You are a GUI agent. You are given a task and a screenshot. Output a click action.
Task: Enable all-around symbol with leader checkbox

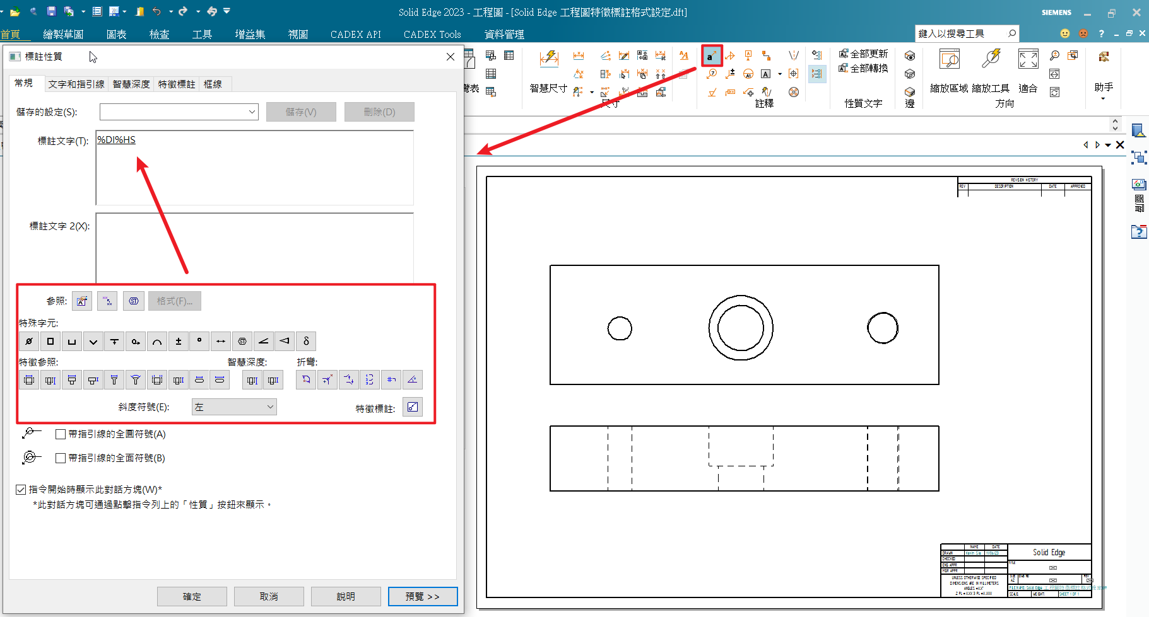61,434
